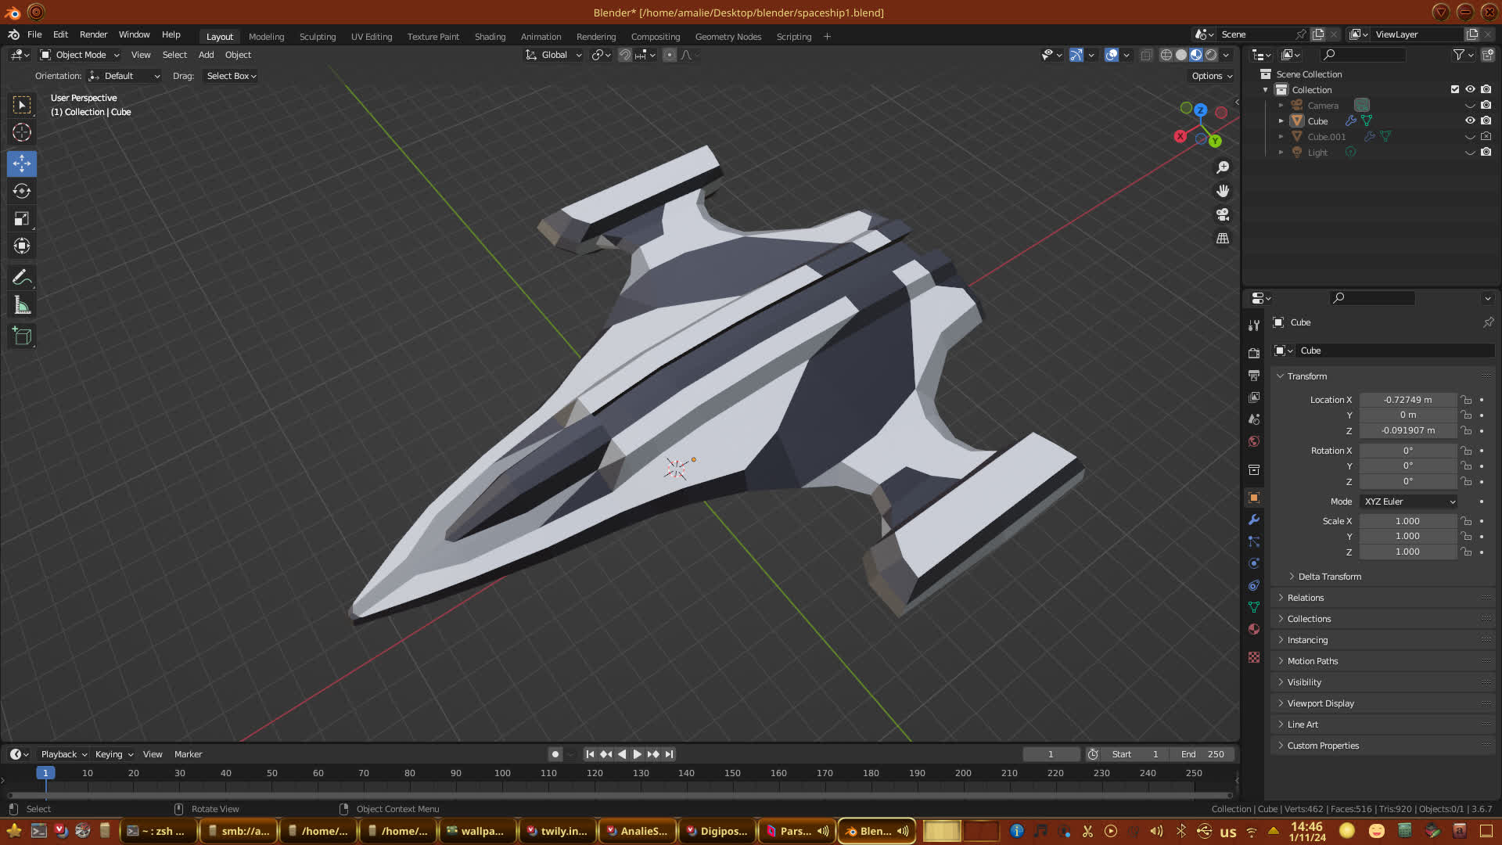Open the Object Mode dropdown

[80, 55]
